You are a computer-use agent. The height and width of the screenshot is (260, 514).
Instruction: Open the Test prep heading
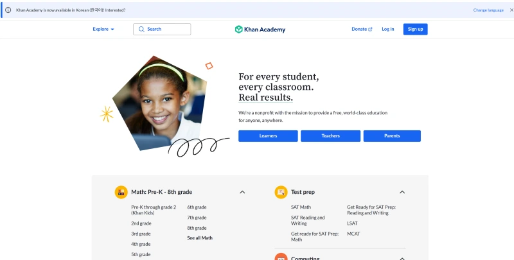click(303, 192)
